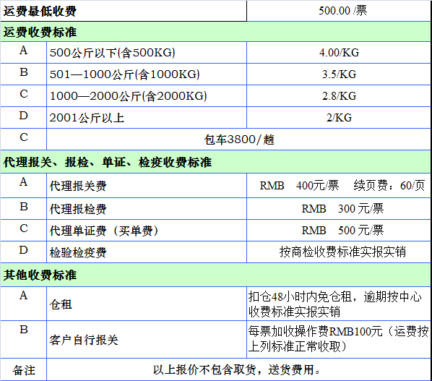This screenshot has width=432, height=381.
Task: Select letter 'A' beside 代理报关费
Action: pos(23,182)
